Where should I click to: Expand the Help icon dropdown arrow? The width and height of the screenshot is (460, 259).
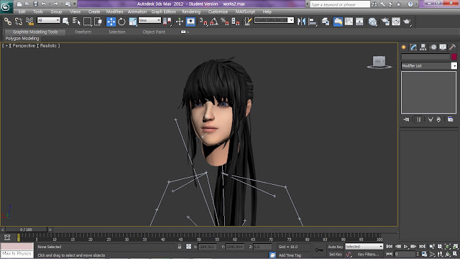pos(417,4)
